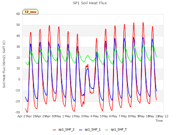Click the May 1 x-axis date label
180x135 pixels.
pyautogui.click(x=60, y=116)
